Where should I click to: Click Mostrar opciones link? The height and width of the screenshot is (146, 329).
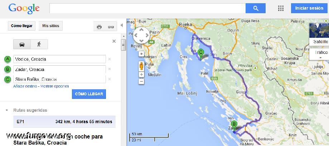(x=54, y=86)
